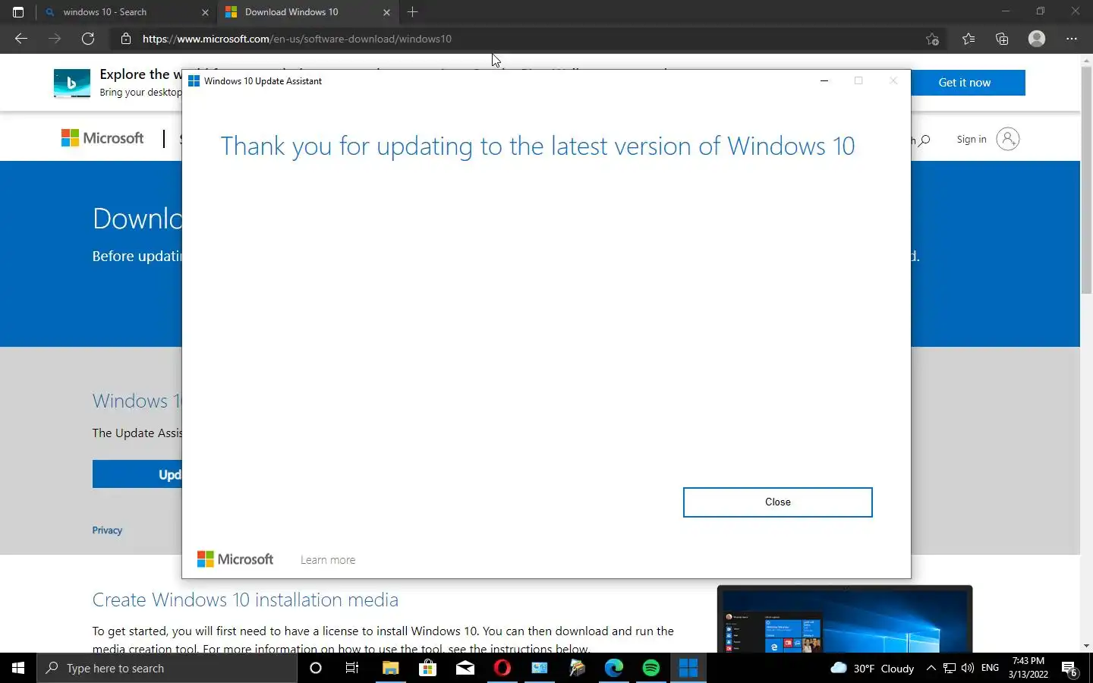Open Collections in Edge
Image resolution: width=1093 pixels, height=683 pixels.
click(x=1002, y=39)
